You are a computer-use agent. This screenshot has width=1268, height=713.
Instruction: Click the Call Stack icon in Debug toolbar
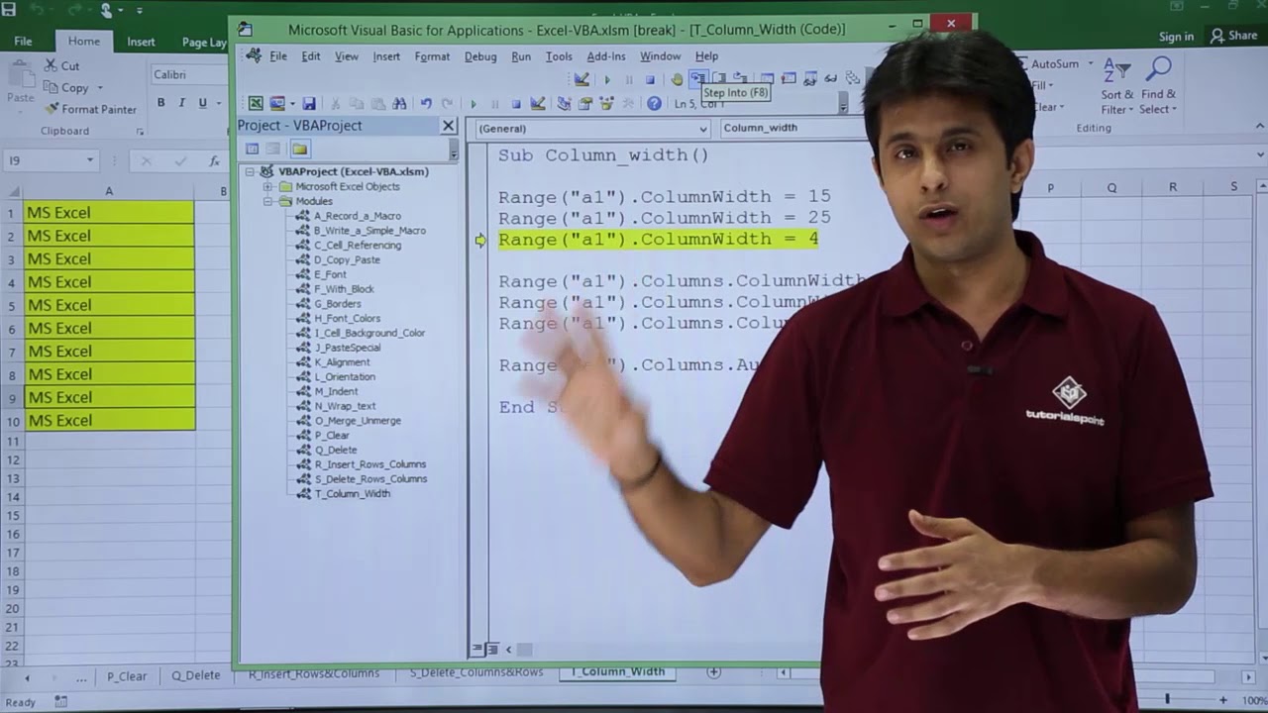click(x=853, y=78)
